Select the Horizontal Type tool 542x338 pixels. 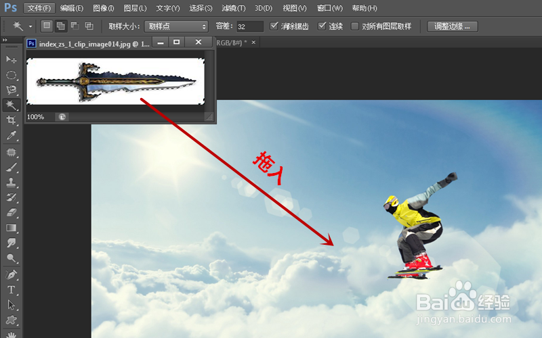(11, 290)
